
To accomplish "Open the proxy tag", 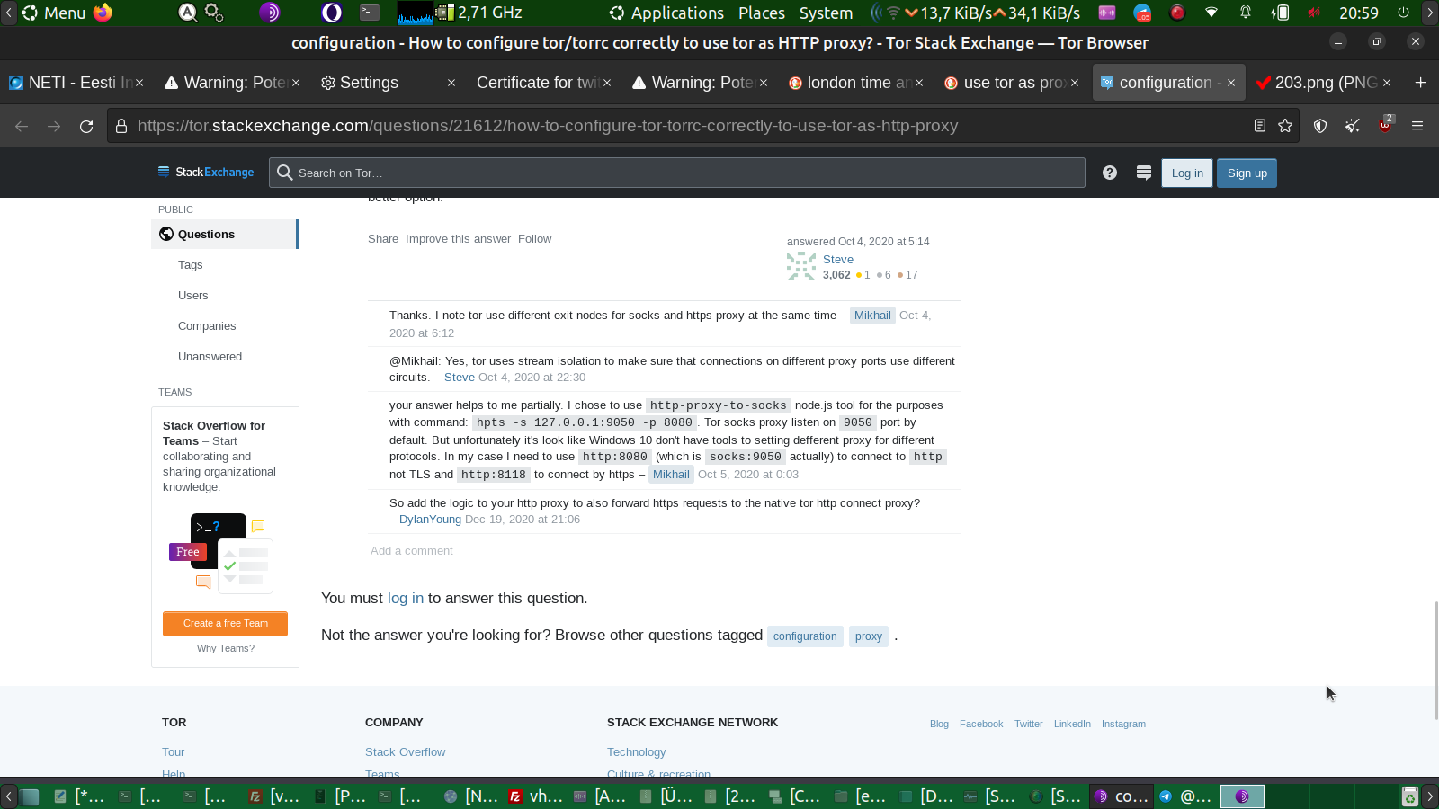I will coord(869,636).
